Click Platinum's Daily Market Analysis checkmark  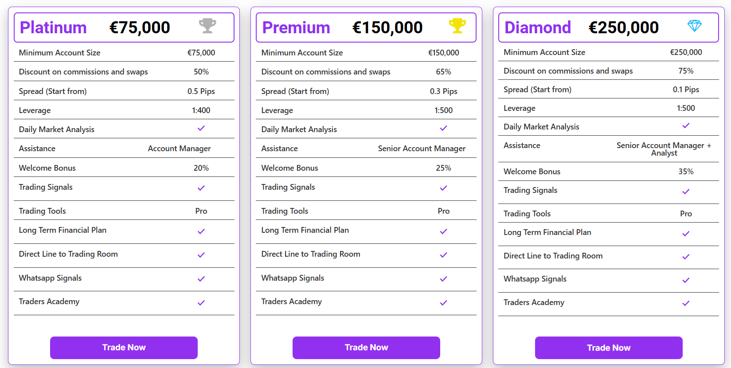coord(201,128)
